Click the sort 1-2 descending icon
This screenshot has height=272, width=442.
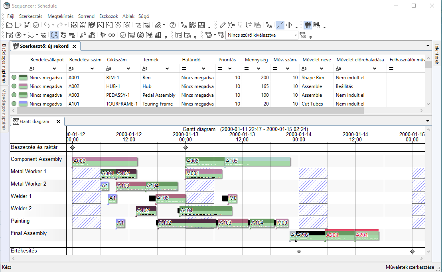click(32, 35)
